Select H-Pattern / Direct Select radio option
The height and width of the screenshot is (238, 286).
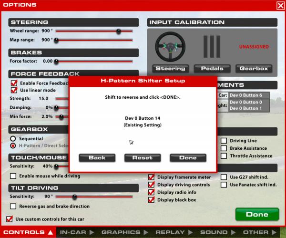click(x=13, y=145)
